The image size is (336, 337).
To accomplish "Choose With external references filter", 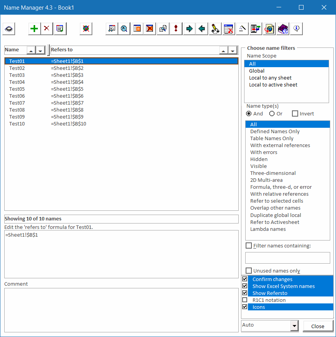I will 287,145.
